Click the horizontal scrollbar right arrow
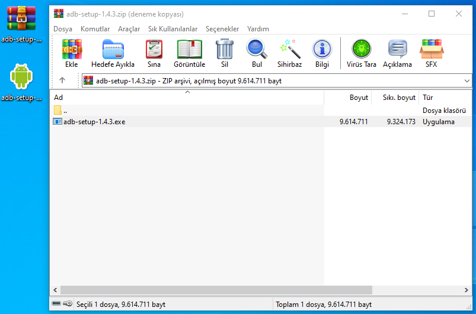The width and height of the screenshot is (476, 314). coord(467,290)
